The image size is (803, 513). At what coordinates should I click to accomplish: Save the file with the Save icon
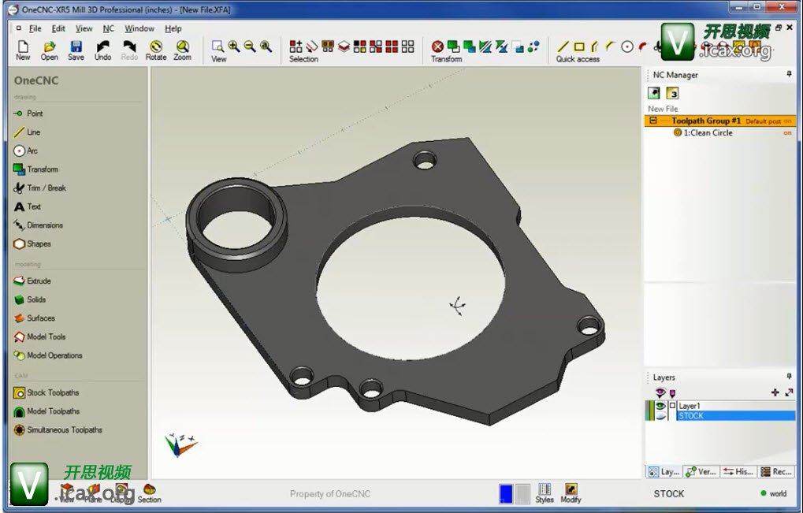tap(76, 50)
